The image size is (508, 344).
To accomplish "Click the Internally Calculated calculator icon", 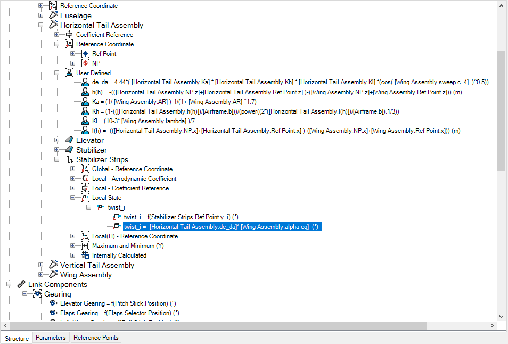I will coord(85,255).
